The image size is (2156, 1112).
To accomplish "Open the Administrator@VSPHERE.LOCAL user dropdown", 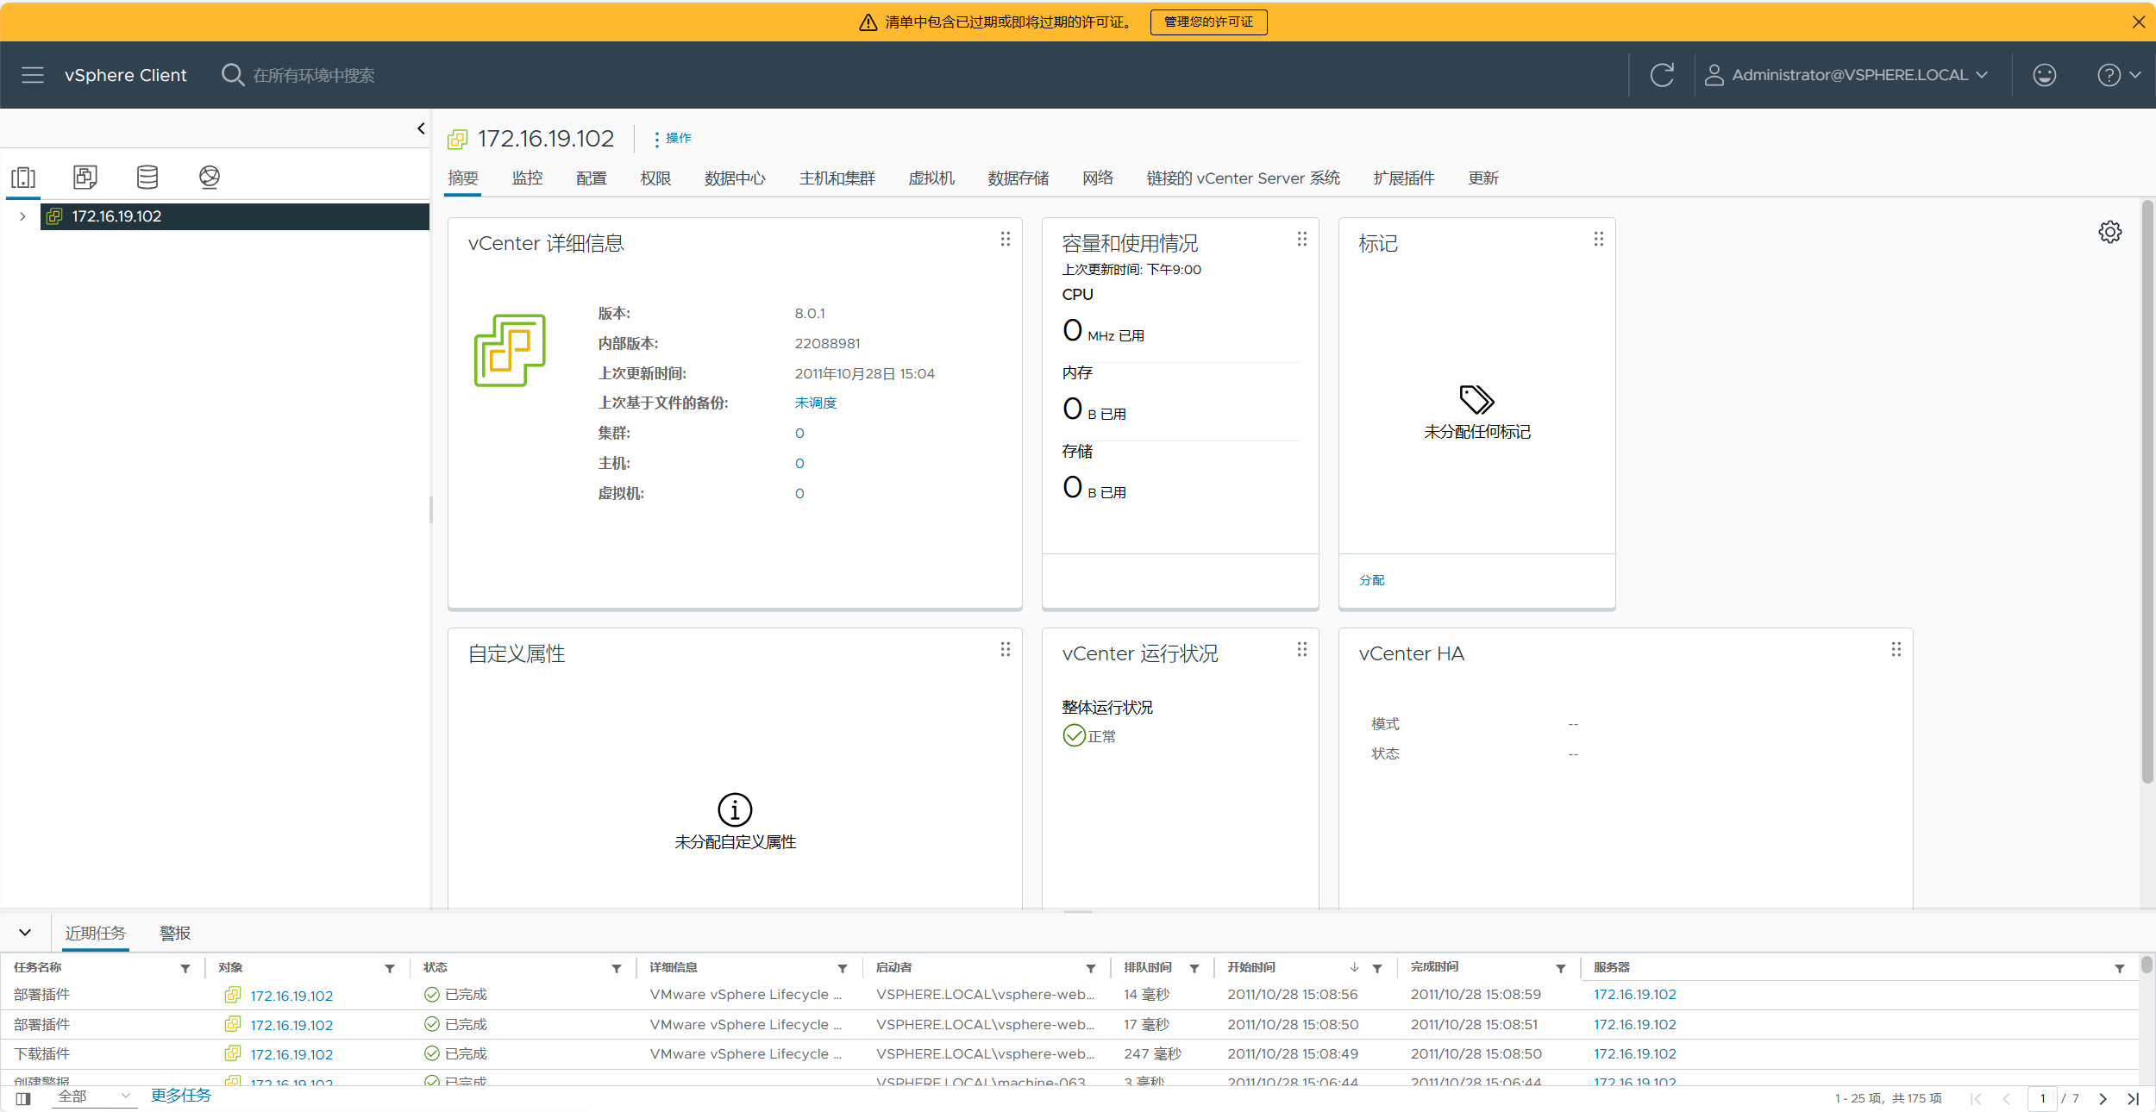I will (x=1848, y=75).
